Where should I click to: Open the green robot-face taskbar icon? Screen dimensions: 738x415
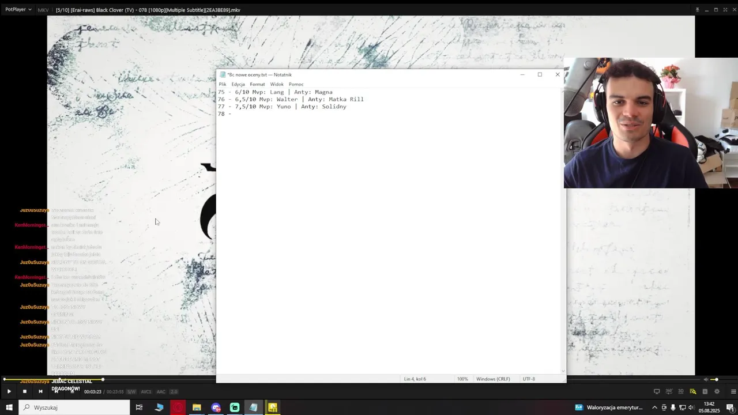235,408
